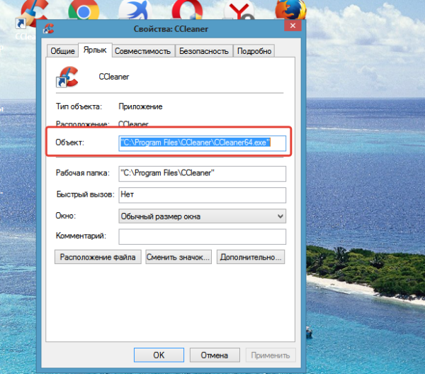Viewport: 425px width, 374px height.
Task: Click the Расположение файла button
Action: point(98,257)
